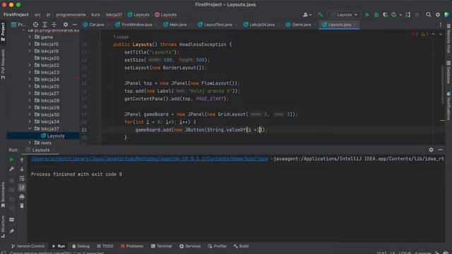Click the Build Project hammer icon

point(320,15)
